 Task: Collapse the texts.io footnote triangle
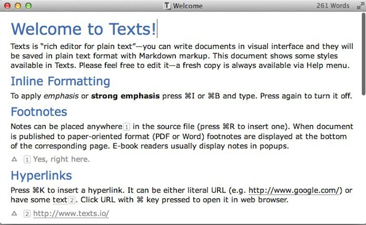coord(14,213)
